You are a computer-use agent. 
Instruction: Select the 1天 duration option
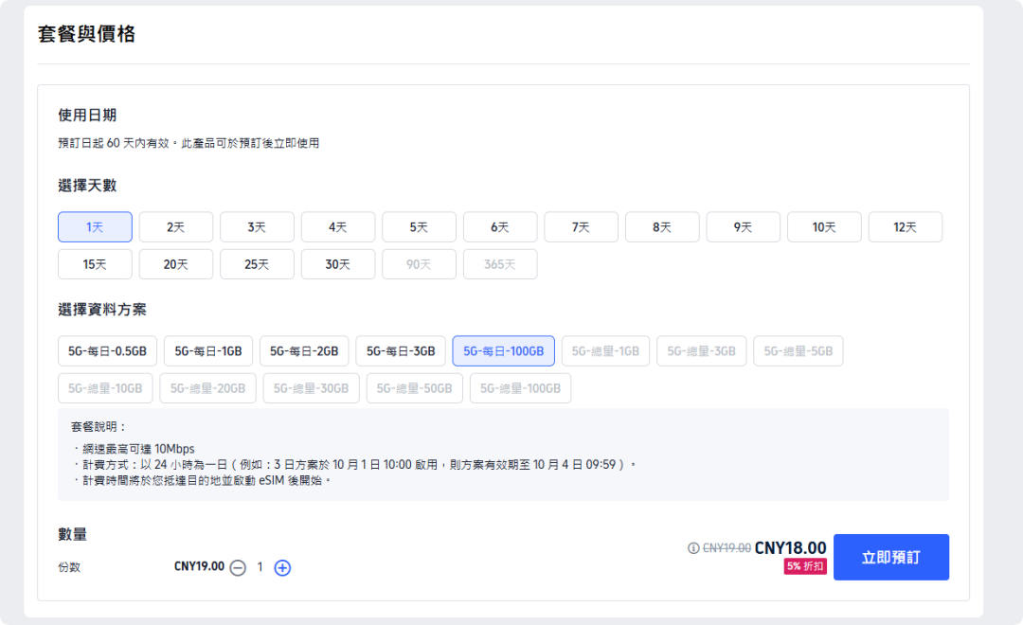tap(96, 227)
